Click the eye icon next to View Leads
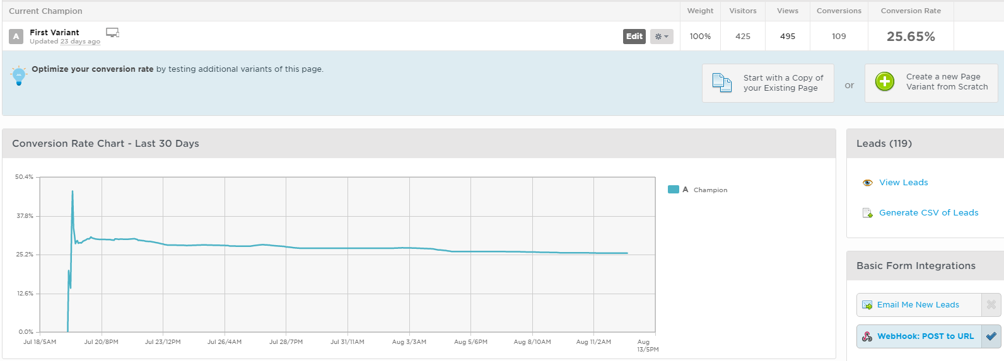 click(x=868, y=183)
